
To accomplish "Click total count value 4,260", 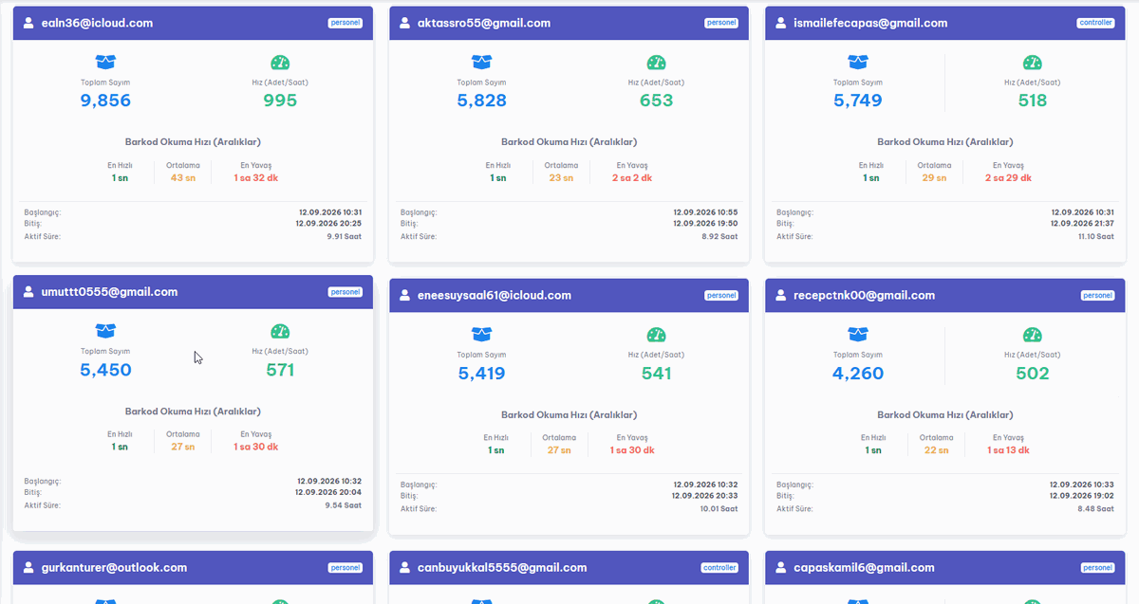I will pyautogui.click(x=858, y=374).
